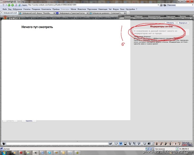Click the chat message input field

point(57,144)
